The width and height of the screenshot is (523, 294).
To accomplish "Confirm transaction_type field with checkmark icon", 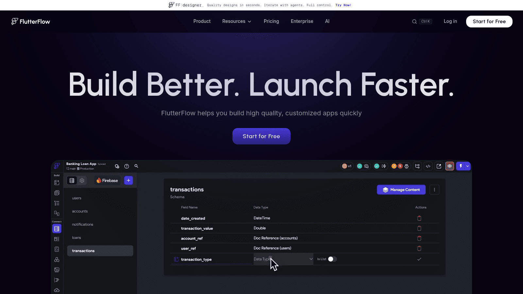I will click(419, 259).
